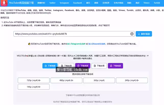
Task: Open the 全民K歌 nav item
Action: [106, 3]
